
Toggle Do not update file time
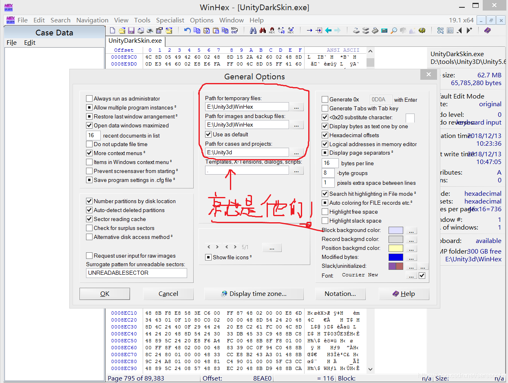pos(89,144)
